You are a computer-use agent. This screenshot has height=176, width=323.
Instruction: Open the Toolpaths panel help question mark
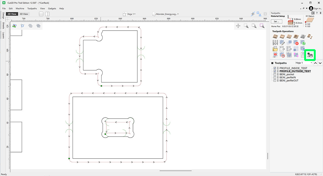[x=317, y=13]
